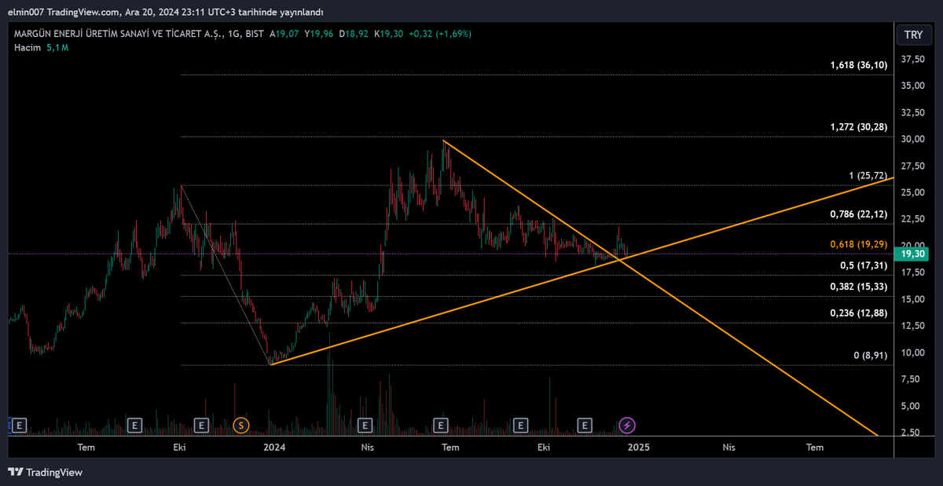Screen dimensions: 943x486
Task: Open the TRY currency selector
Action: [x=913, y=35]
